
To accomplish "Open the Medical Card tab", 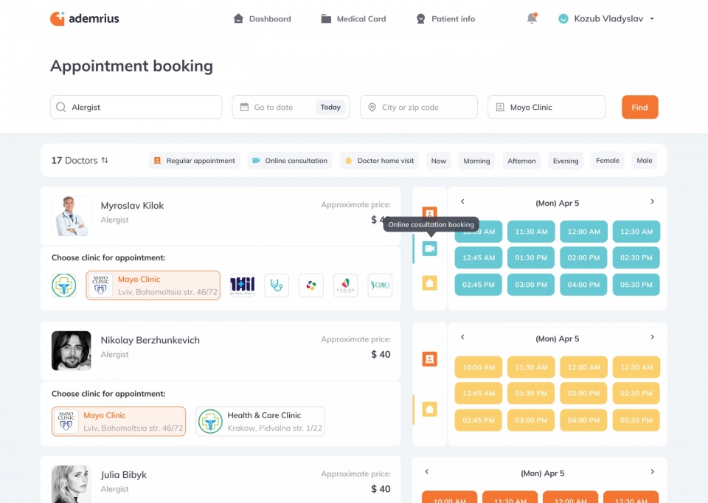I will (353, 18).
